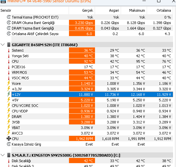Click the chip icon of S.M.A.R.T. KINGSTON group
The width and height of the screenshot is (176, 167).
(9, 155)
